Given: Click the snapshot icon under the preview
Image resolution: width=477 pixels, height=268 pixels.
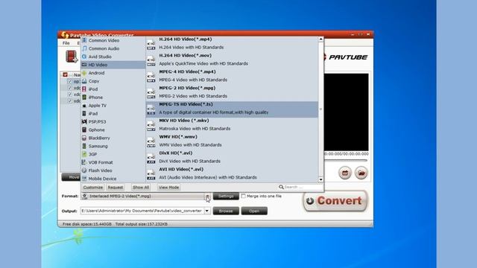Looking at the screenshot, I should click(345, 173).
